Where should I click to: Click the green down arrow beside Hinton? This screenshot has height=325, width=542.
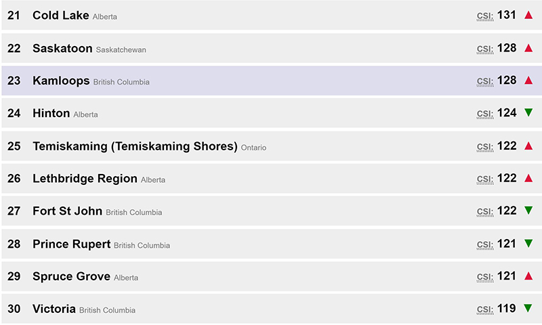pyautogui.click(x=529, y=112)
